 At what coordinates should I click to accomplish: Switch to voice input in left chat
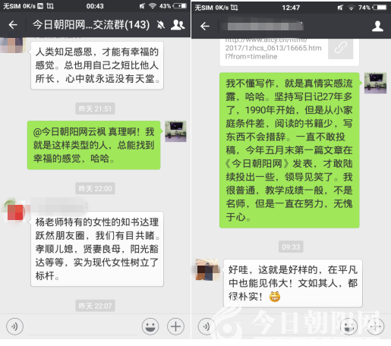pyautogui.click(x=14, y=326)
